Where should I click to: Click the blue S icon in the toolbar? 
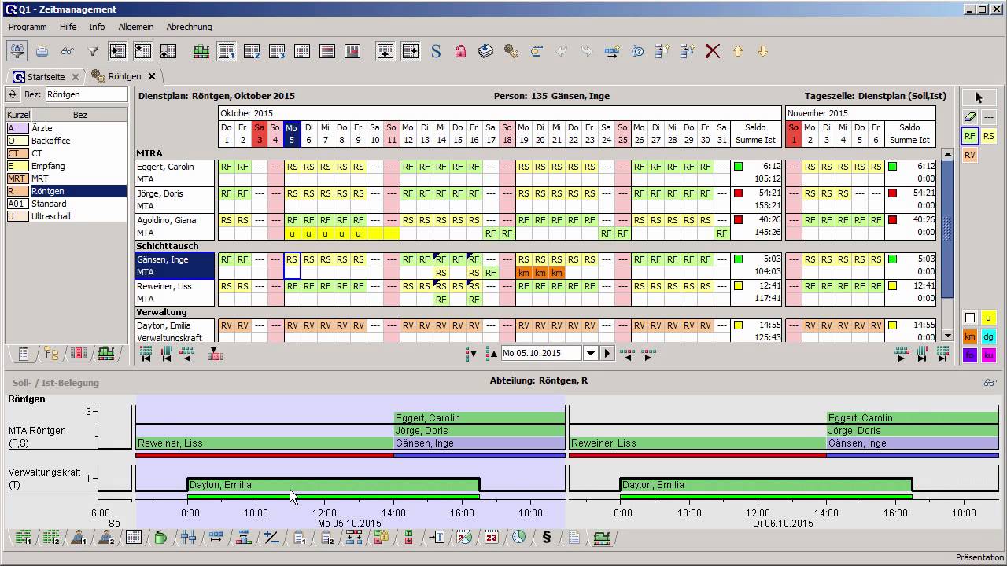coord(436,51)
